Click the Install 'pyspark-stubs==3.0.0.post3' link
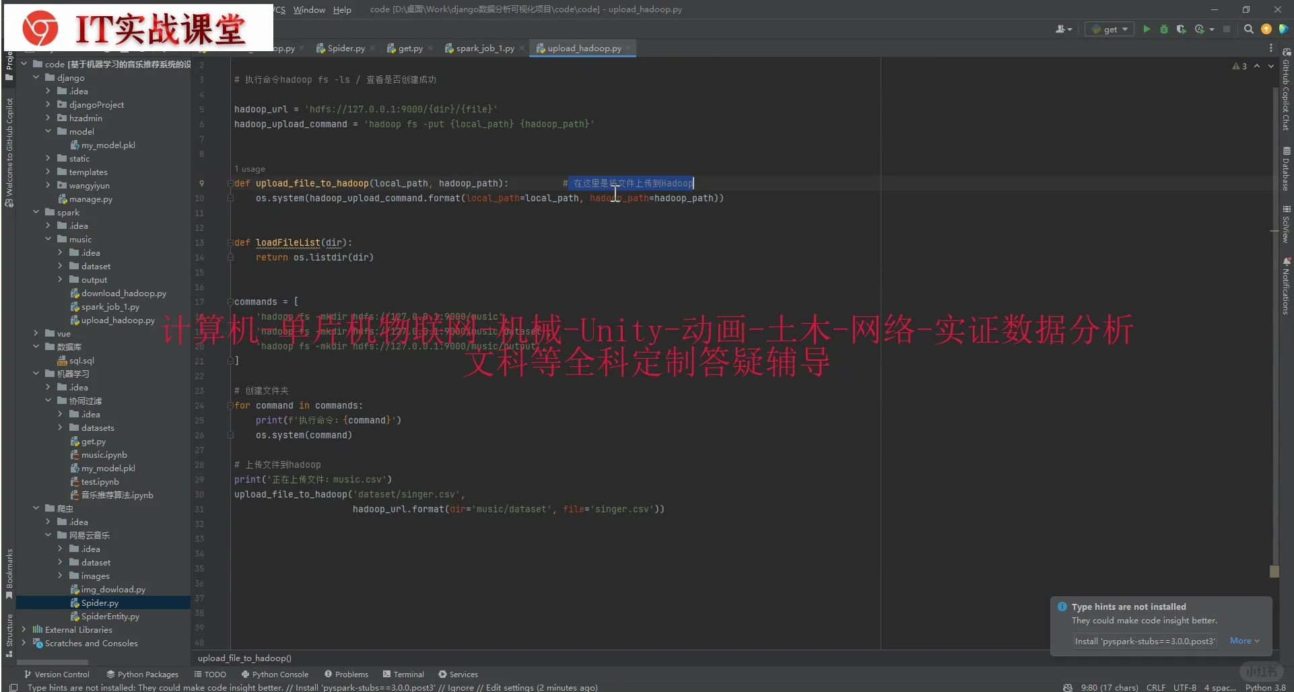The width and height of the screenshot is (1294, 692). pos(1145,642)
